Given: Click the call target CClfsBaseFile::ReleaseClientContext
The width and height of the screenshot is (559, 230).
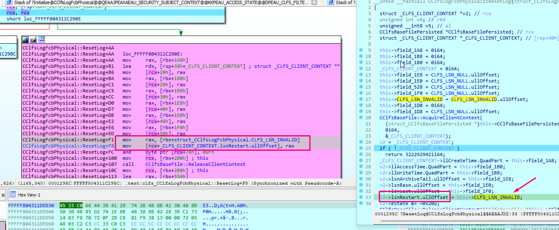Looking at the screenshot, I should click(195, 164).
